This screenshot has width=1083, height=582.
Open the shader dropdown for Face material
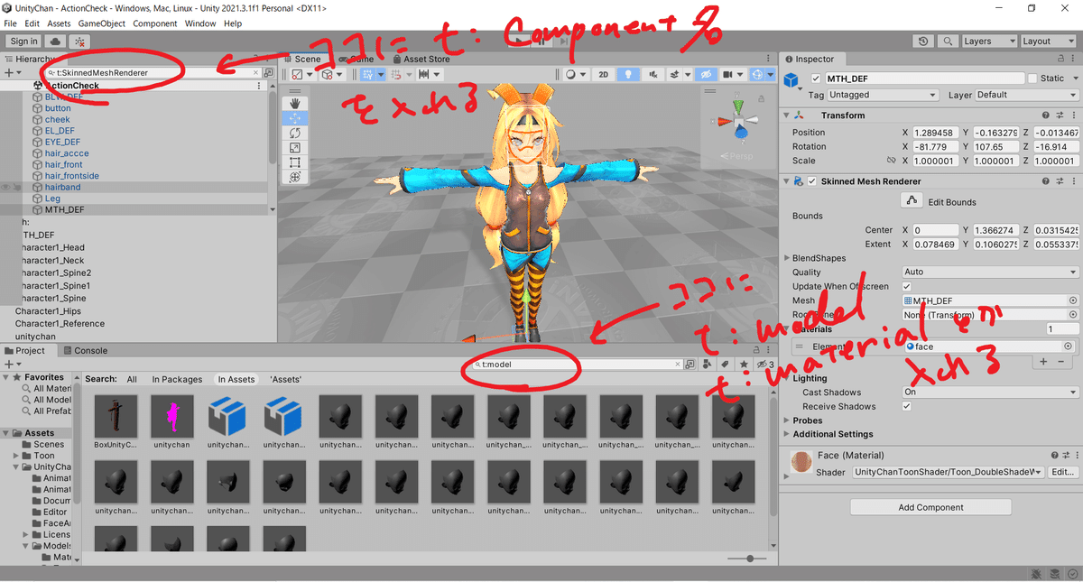948,472
